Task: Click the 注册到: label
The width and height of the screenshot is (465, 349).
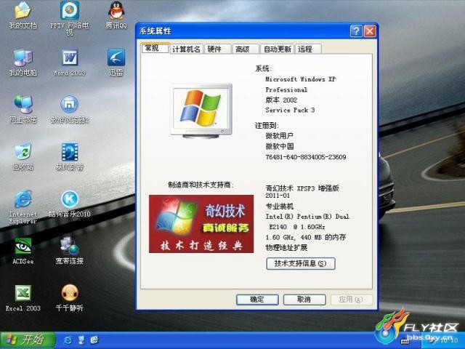Action: coord(267,126)
